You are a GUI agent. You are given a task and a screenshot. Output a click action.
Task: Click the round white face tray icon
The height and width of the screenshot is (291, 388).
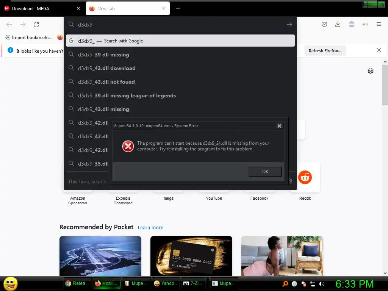coord(294,283)
